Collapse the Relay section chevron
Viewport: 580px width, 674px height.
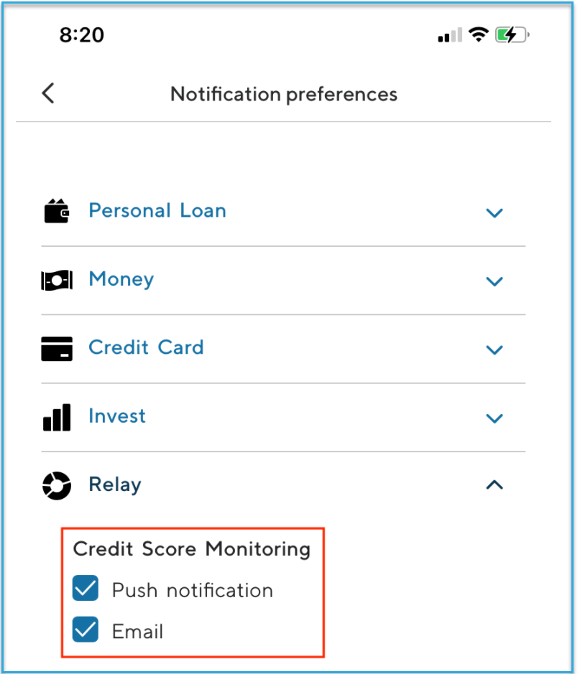click(x=494, y=485)
